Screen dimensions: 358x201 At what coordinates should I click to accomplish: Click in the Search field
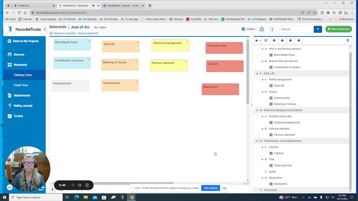tap(296, 29)
